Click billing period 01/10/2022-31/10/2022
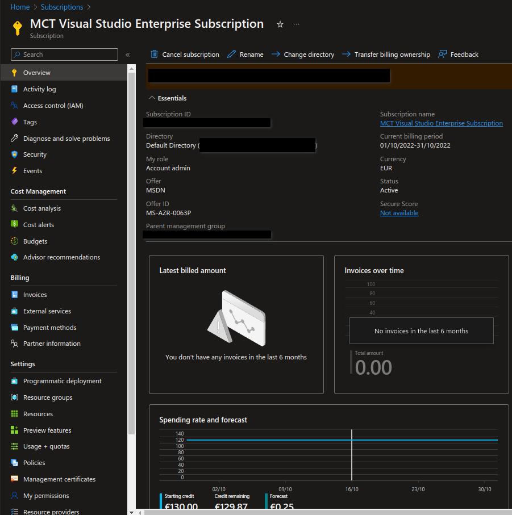 click(415, 145)
